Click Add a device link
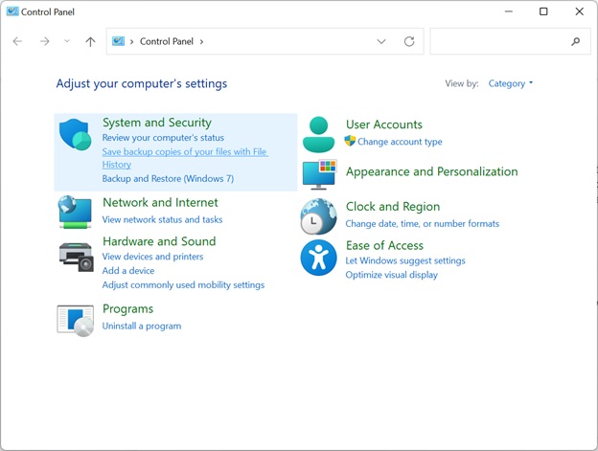This screenshot has width=598, height=451. tap(128, 270)
